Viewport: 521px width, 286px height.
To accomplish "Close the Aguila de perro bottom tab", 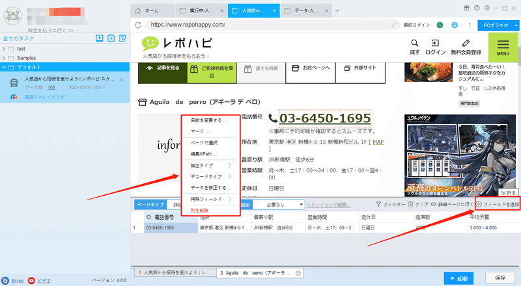I will coord(298,273).
